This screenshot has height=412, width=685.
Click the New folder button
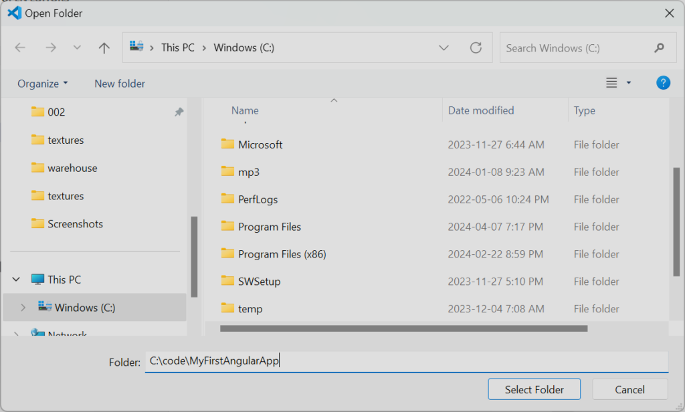(x=120, y=84)
